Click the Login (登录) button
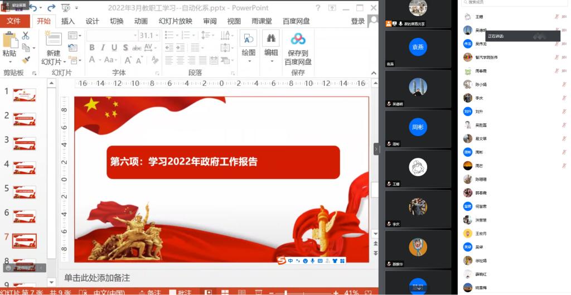Viewport: 571px width, 295px height. tap(357, 21)
